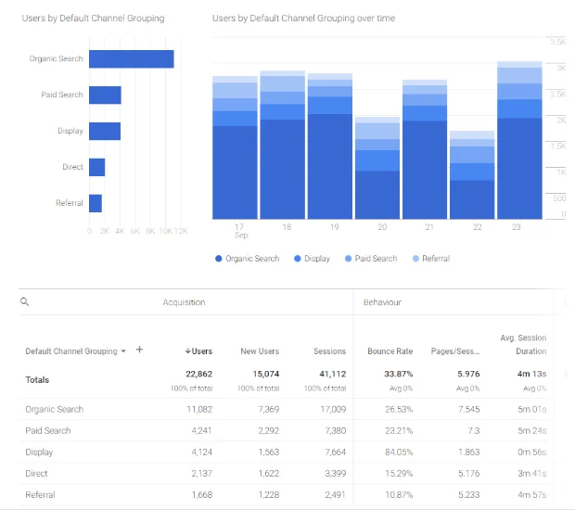The width and height of the screenshot is (575, 510).
Task: Select the Behaviour column group header
Action: 382,302
